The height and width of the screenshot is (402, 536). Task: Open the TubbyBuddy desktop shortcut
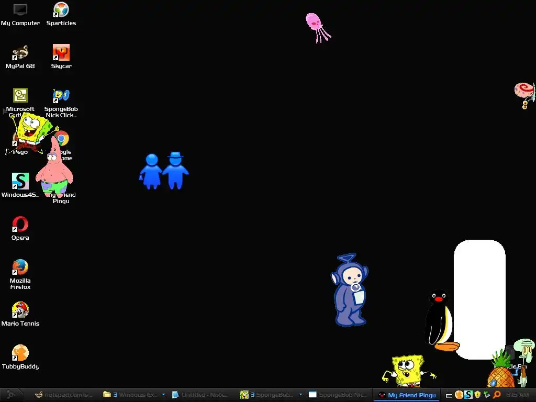click(x=20, y=357)
